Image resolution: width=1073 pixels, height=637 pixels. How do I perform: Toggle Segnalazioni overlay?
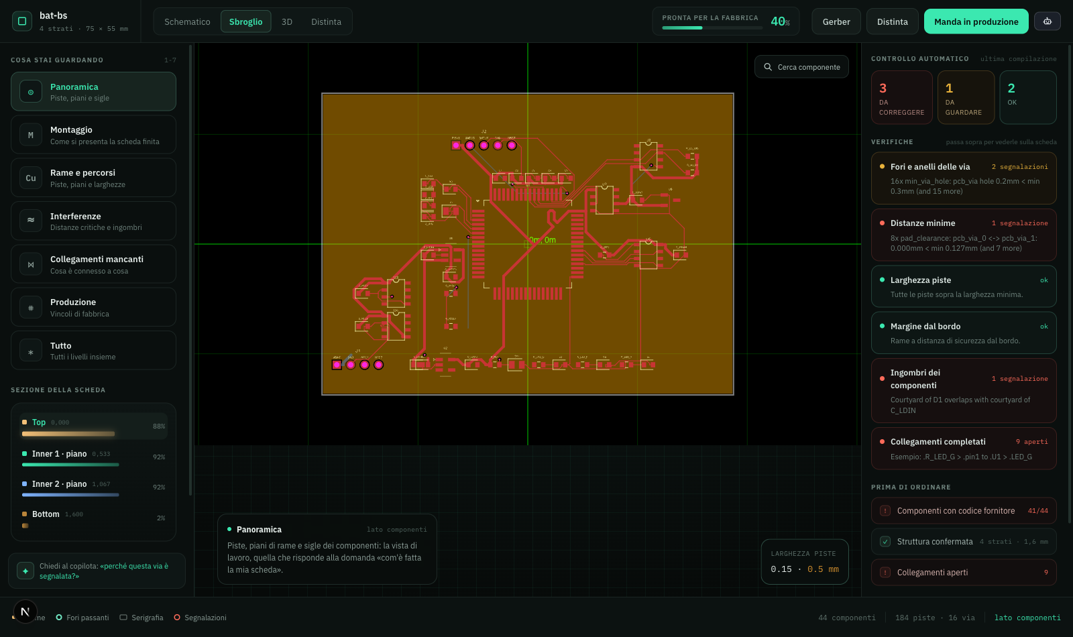click(200, 618)
